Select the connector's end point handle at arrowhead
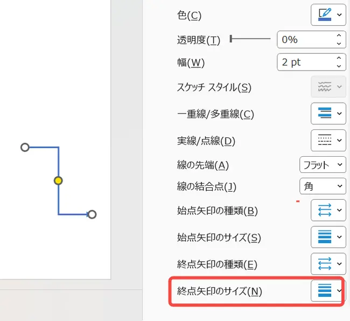The height and width of the screenshot is (321, 350). pyautogui.click(x=92, y=214)
